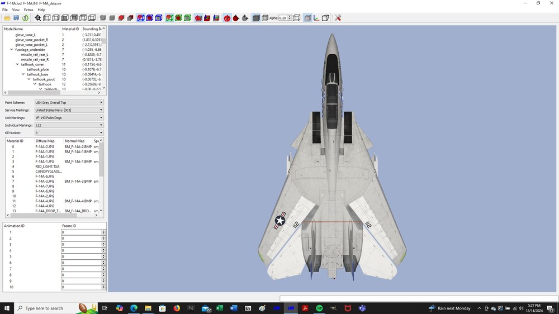Select the CANOPYGLASS material row
This screenshot has height=314, width=559.
[49, 172]
